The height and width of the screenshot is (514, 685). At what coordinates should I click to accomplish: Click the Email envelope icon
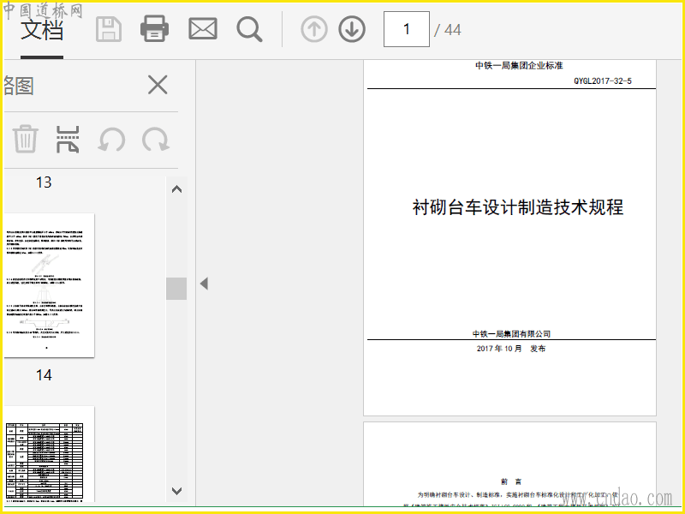tap(203, 29)
